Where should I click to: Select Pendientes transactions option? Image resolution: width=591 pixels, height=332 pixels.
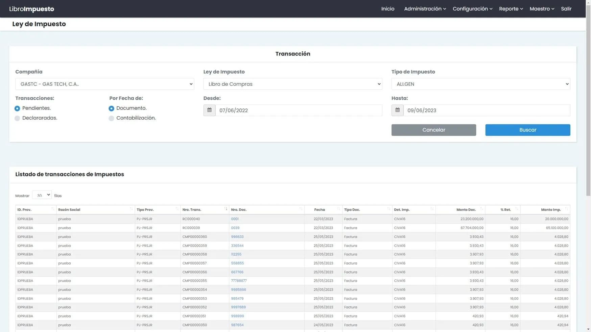pyautogui.click(x=17, y=108)
